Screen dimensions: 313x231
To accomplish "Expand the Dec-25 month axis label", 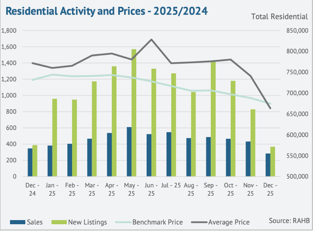I will (x=270, y=189).
